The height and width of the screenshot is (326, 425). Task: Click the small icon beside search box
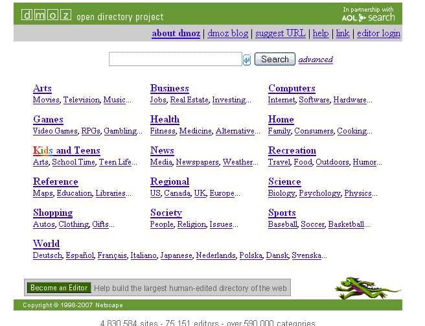point(247,60)
